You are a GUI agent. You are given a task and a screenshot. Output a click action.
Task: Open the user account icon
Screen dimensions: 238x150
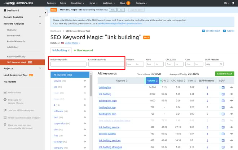click(x=233, y=3)
